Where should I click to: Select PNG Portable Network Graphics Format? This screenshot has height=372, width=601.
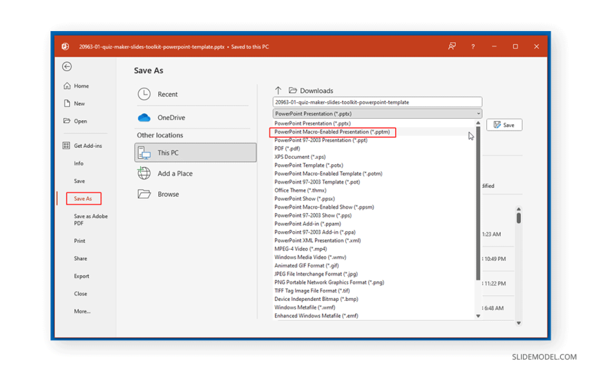330,282
